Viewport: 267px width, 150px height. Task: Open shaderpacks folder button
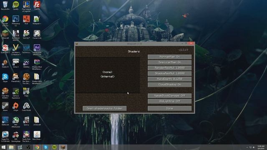click(105, 108)
